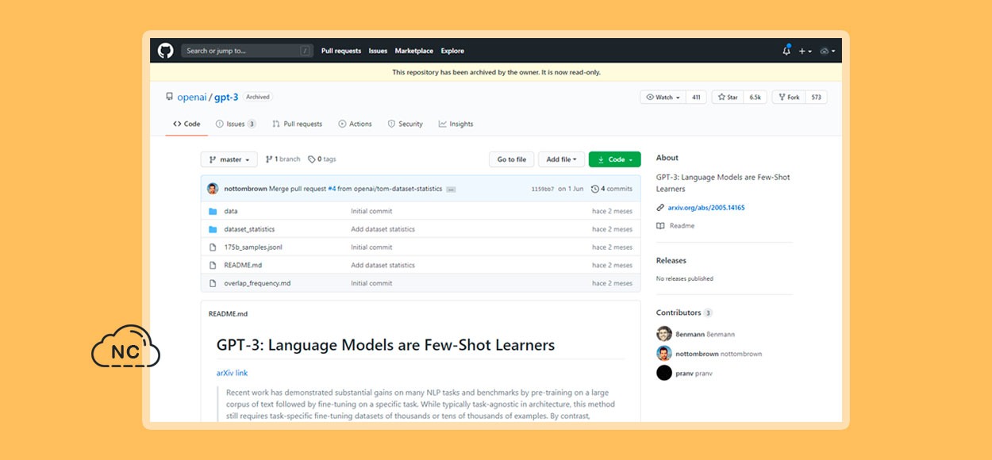Image resolution: width=992 pixels, height=460 pixels.
Task: Click the Benmann contributor avatar
Action: [x=664, y=334]
